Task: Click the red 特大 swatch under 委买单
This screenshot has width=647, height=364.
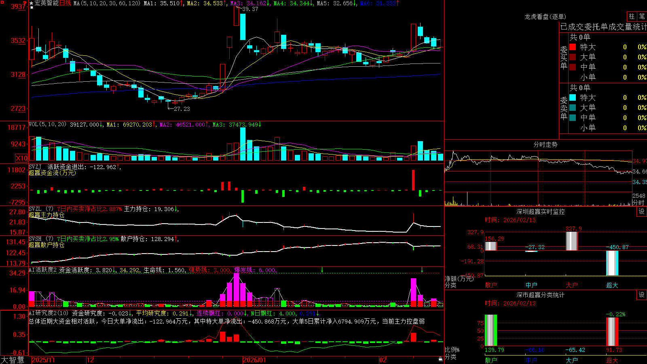Action: [x=573, y=47]
